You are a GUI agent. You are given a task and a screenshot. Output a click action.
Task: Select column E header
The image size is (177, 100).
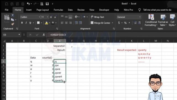coord(60,41)
